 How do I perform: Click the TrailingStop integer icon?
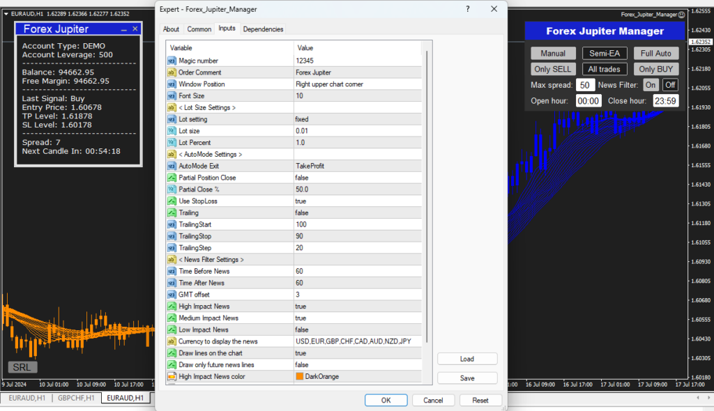172,236
